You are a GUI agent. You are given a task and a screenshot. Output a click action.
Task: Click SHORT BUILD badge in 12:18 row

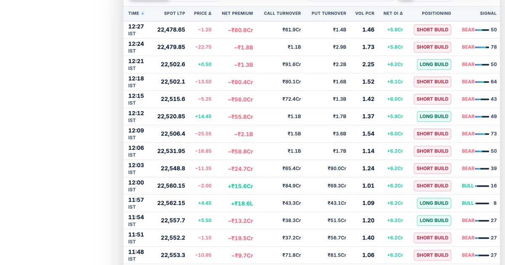432,82
